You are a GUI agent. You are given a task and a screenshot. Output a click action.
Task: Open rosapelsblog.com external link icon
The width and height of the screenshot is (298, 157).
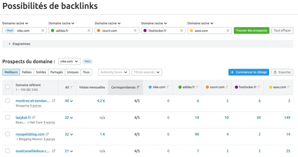point(47,134)
